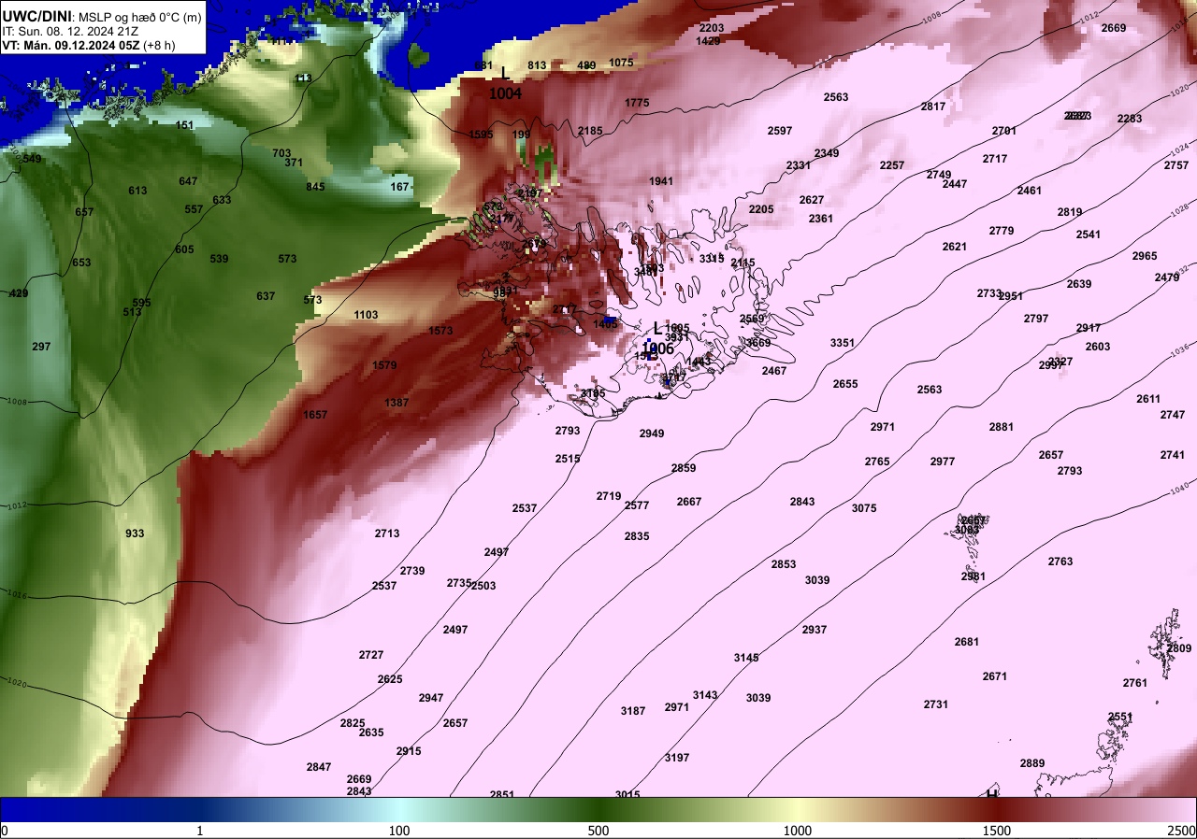Click the freezing height value 1595
This screenshot has height=839, width=1197.
[481, 135]
